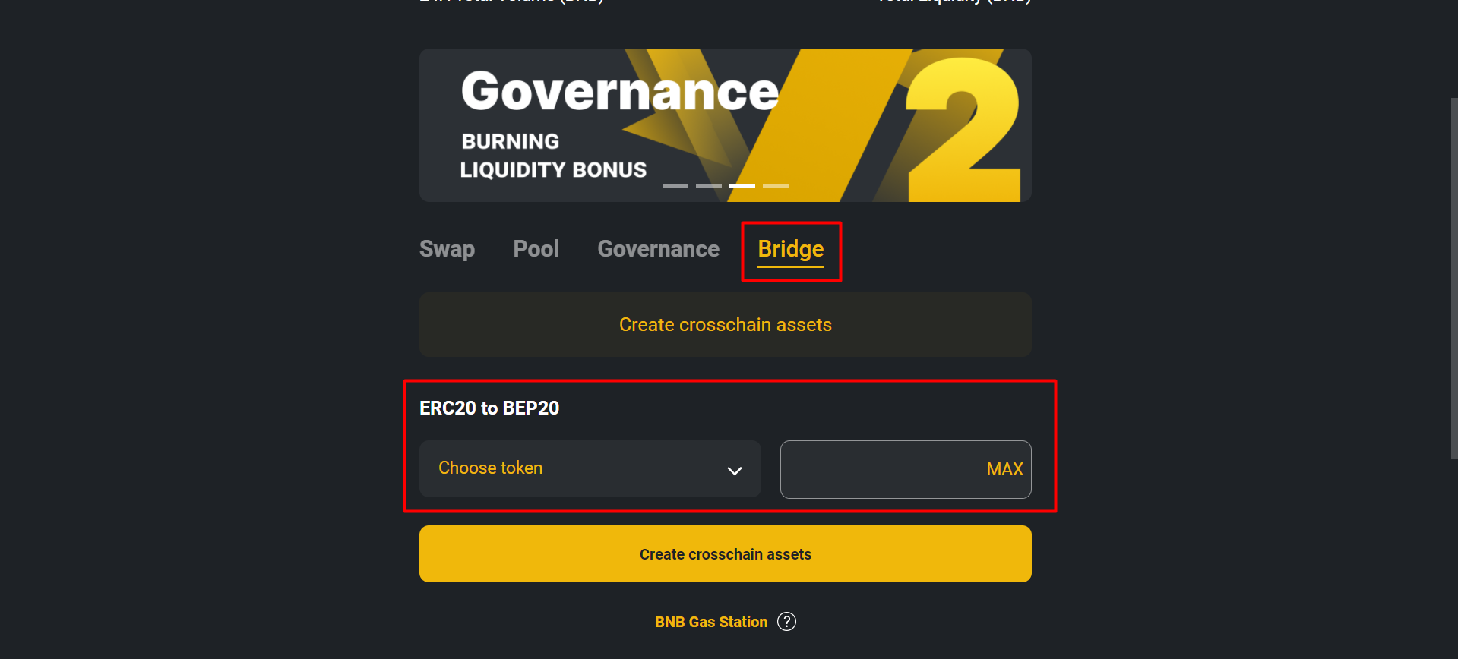Jump to the fourth banner slide indicator
Viewport: 1458px width, 659px height.
point(776,185)
